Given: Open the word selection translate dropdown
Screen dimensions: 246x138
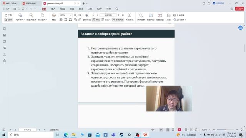Looking at the screenshot, I should click(180, 20).
